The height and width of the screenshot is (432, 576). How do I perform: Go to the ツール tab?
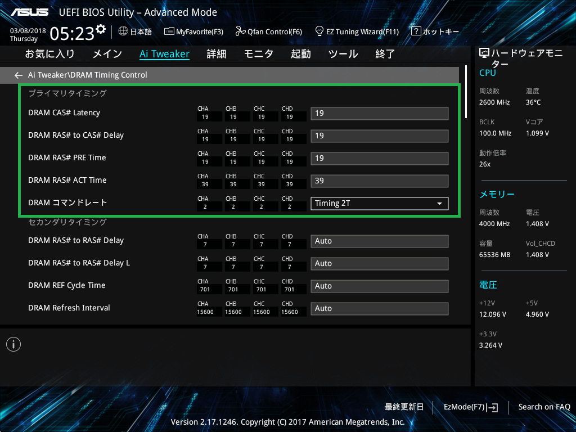pos(343,54)
